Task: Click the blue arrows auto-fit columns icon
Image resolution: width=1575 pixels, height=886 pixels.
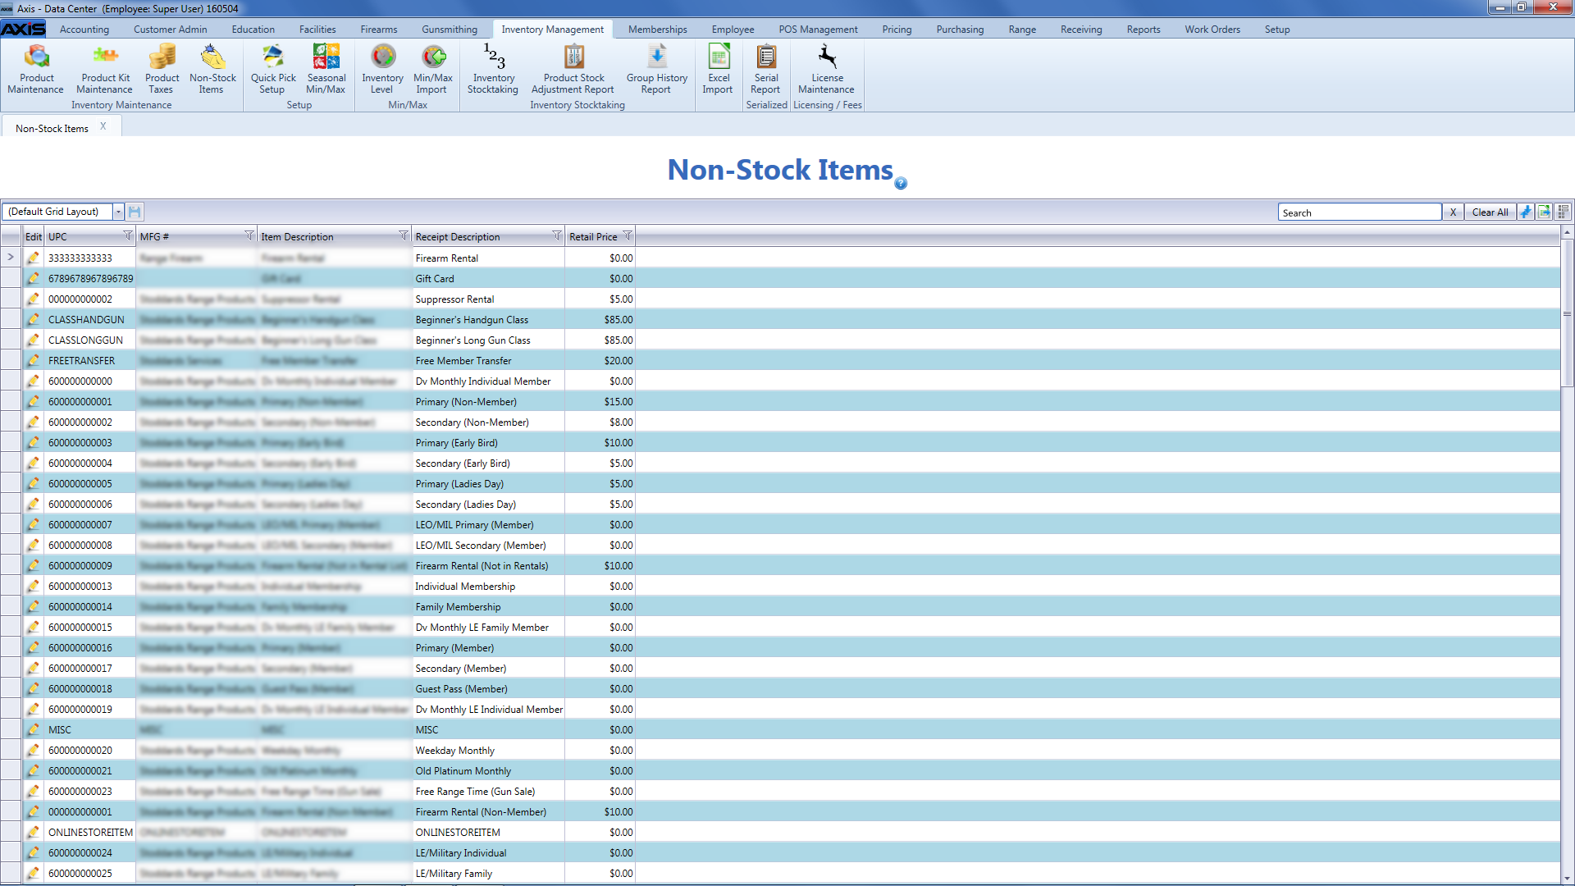Action: pos(1525,212)
